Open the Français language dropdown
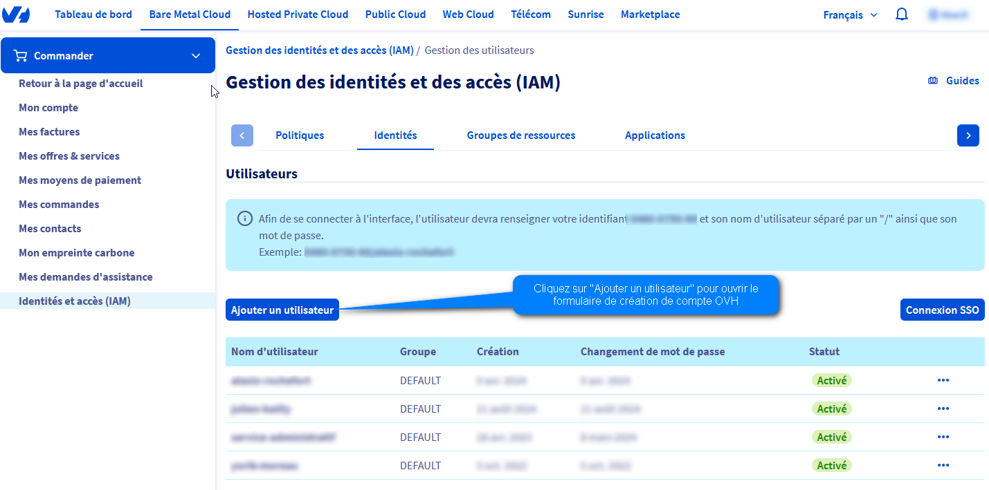The image size is (989, 490). click(851, 15)
